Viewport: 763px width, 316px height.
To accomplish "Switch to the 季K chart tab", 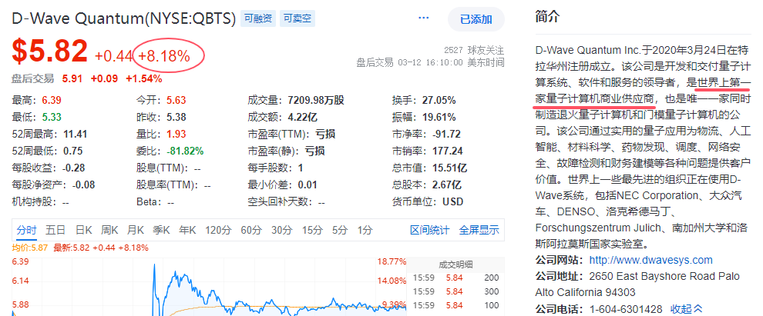I will [x=161, y=230].
